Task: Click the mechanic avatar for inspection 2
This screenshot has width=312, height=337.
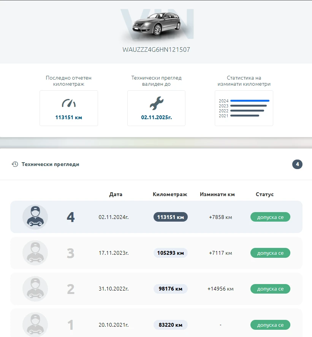Action: pyautogui.click(x=35, y=289)
